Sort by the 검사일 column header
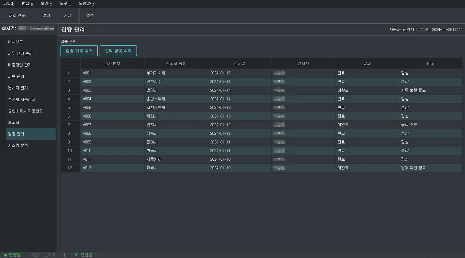Viewport: 465px width, 258px height. 240,64
